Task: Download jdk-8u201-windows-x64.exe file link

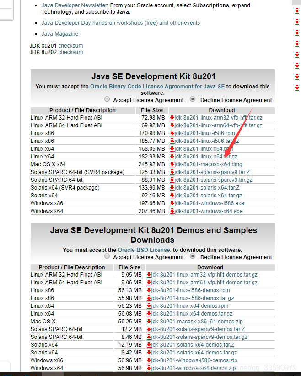Action: [209, 211]
